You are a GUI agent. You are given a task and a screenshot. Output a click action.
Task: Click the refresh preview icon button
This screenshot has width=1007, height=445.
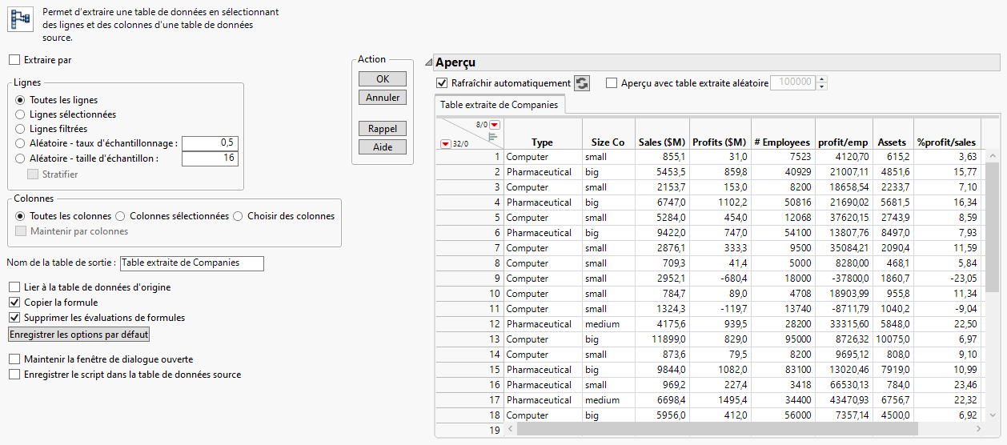click(582, 83)
